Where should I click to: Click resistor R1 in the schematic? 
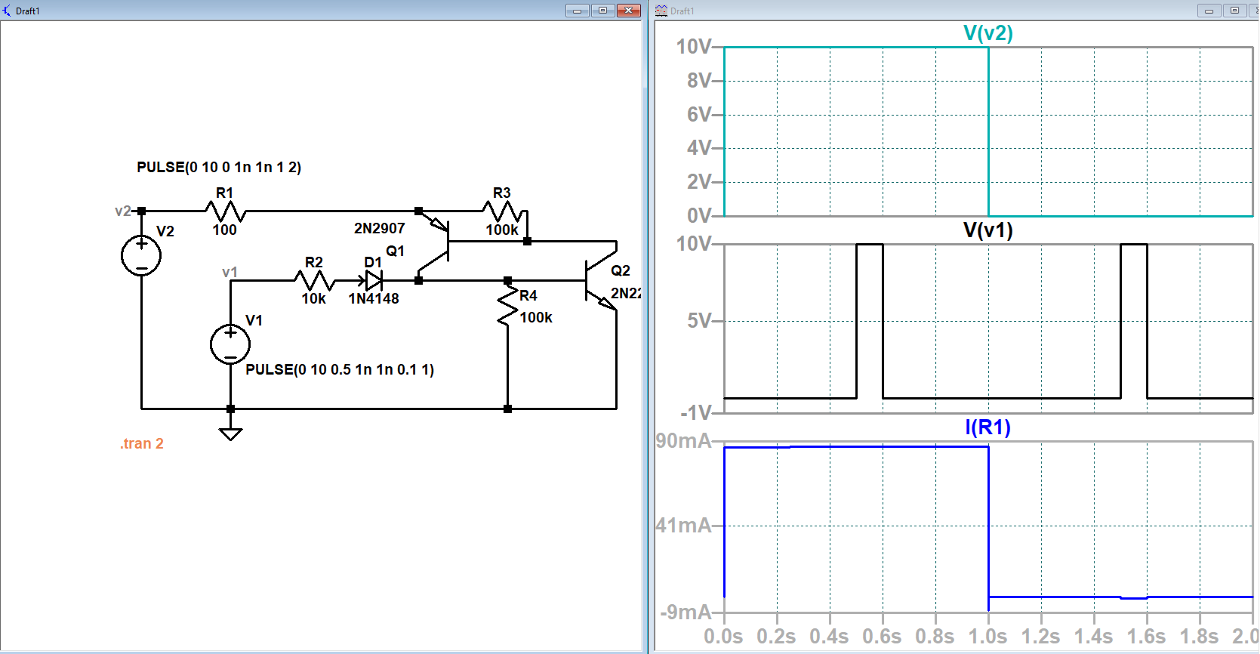tap(225, 211)
